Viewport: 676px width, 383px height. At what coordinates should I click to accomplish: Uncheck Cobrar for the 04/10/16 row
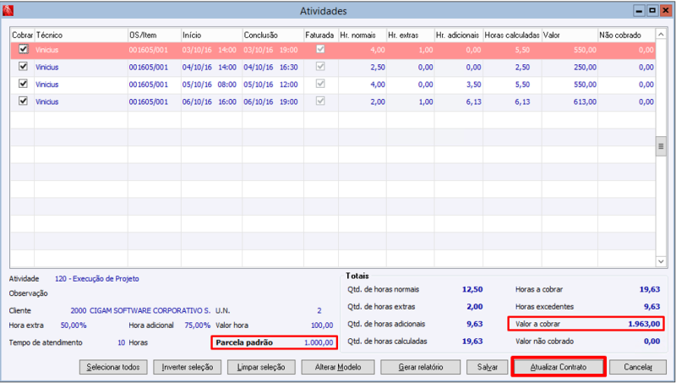pyautogui.click(x=24, y=67)
